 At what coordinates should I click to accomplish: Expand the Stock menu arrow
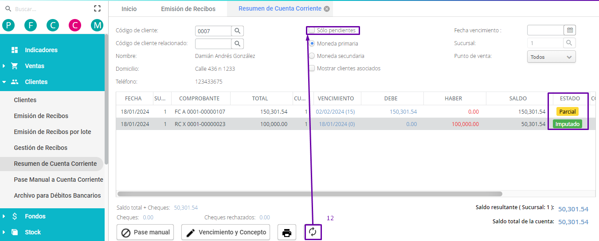pos(4,232)
